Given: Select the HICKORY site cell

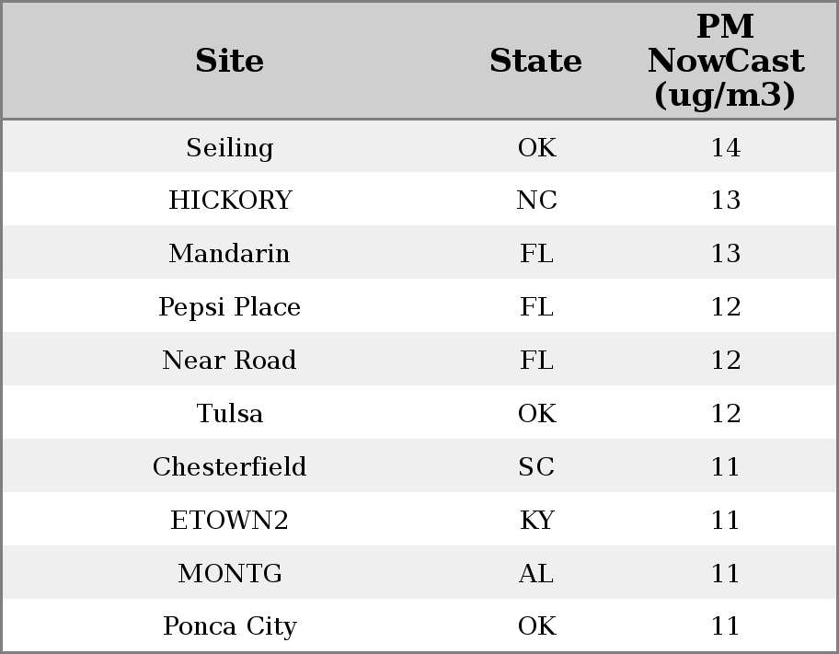Looking at the screenshot, I should click(230, 201).
